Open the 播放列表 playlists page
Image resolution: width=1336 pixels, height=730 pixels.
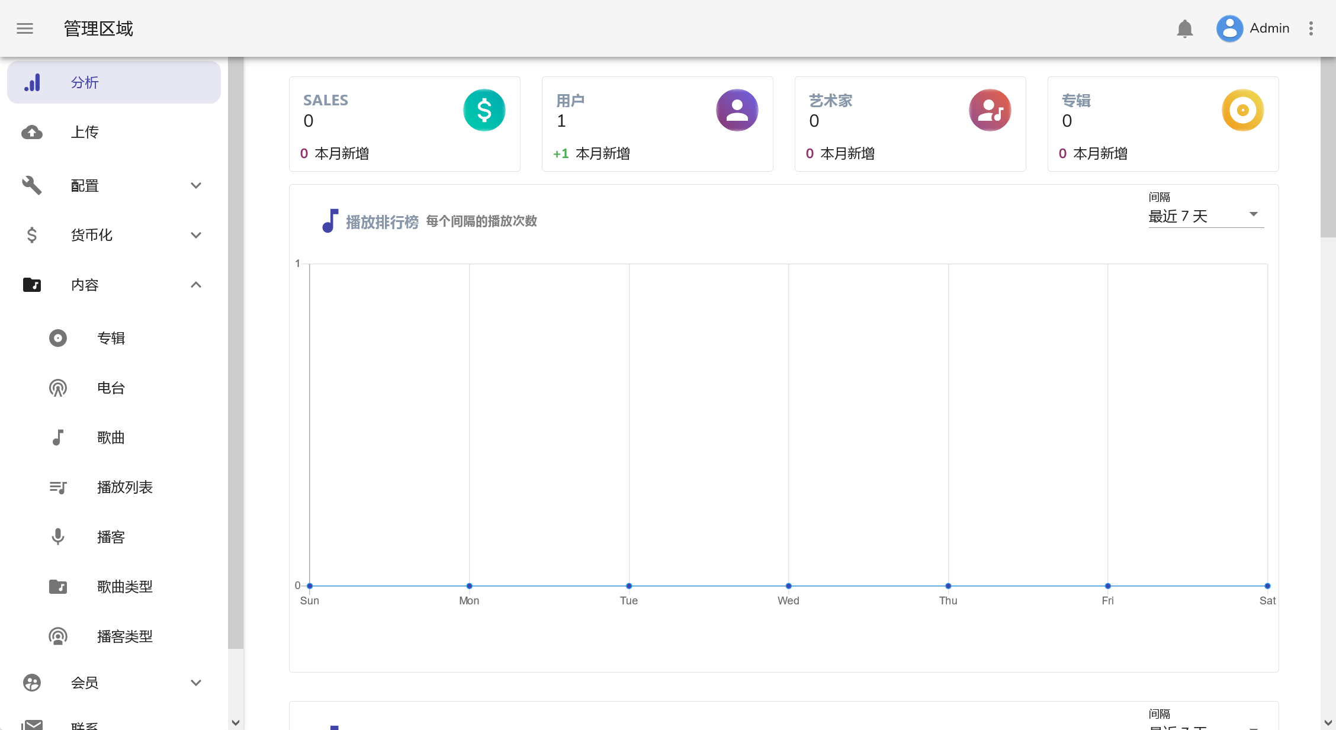coord(124,487)
